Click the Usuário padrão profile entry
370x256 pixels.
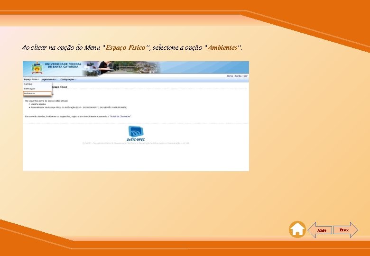click(x=38, y=104)
